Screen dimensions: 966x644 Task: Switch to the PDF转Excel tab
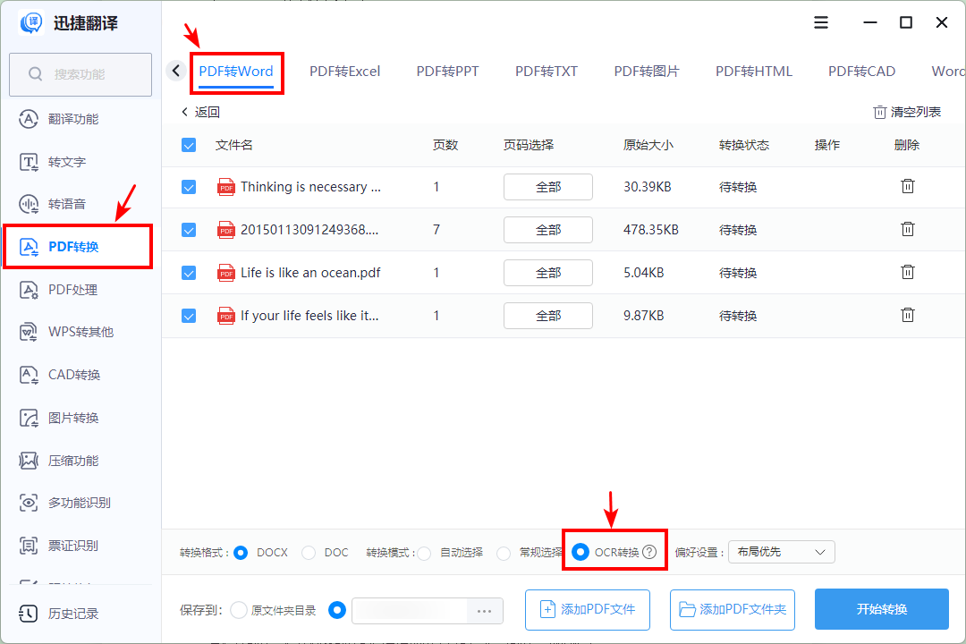(x=345, y=72)
